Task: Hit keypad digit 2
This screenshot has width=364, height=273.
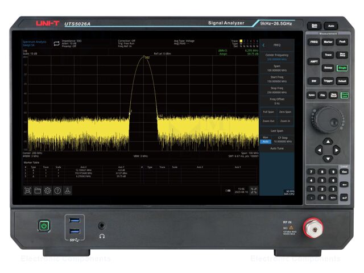Action: (322, 189)
